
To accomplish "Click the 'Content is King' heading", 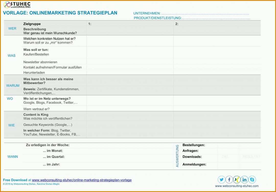I will [x=36, y=114].
